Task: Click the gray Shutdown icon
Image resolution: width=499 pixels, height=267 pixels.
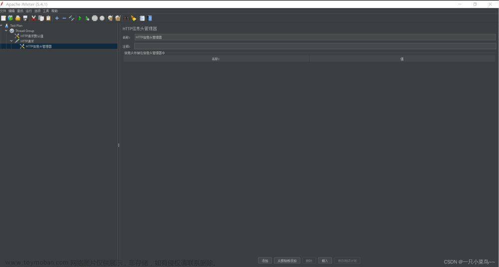Action: click(102, 18)
